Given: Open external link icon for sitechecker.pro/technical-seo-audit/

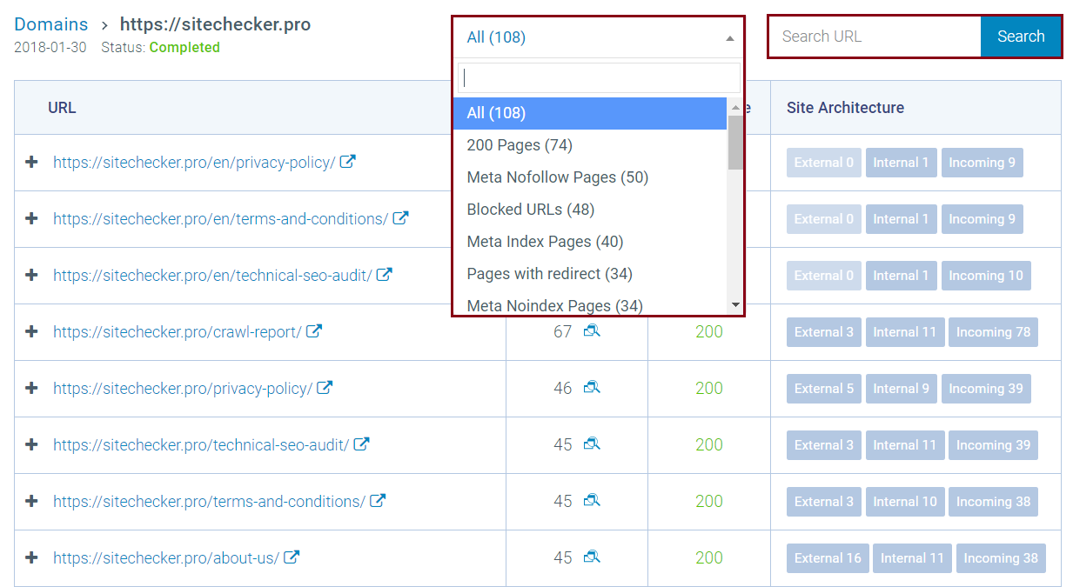Looking at the screenshot, I should pos(361,444).
